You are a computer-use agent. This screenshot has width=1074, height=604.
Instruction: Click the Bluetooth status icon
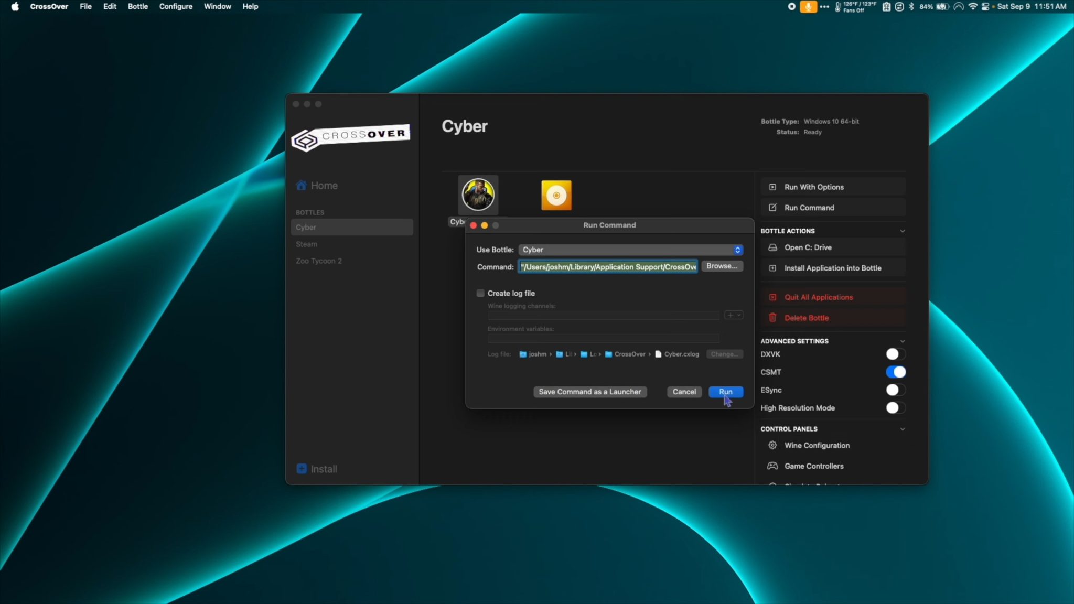pyautogui.click(x=911, y=6)
